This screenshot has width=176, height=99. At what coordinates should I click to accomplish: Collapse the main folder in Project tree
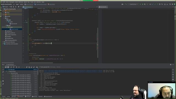[5, 20]
